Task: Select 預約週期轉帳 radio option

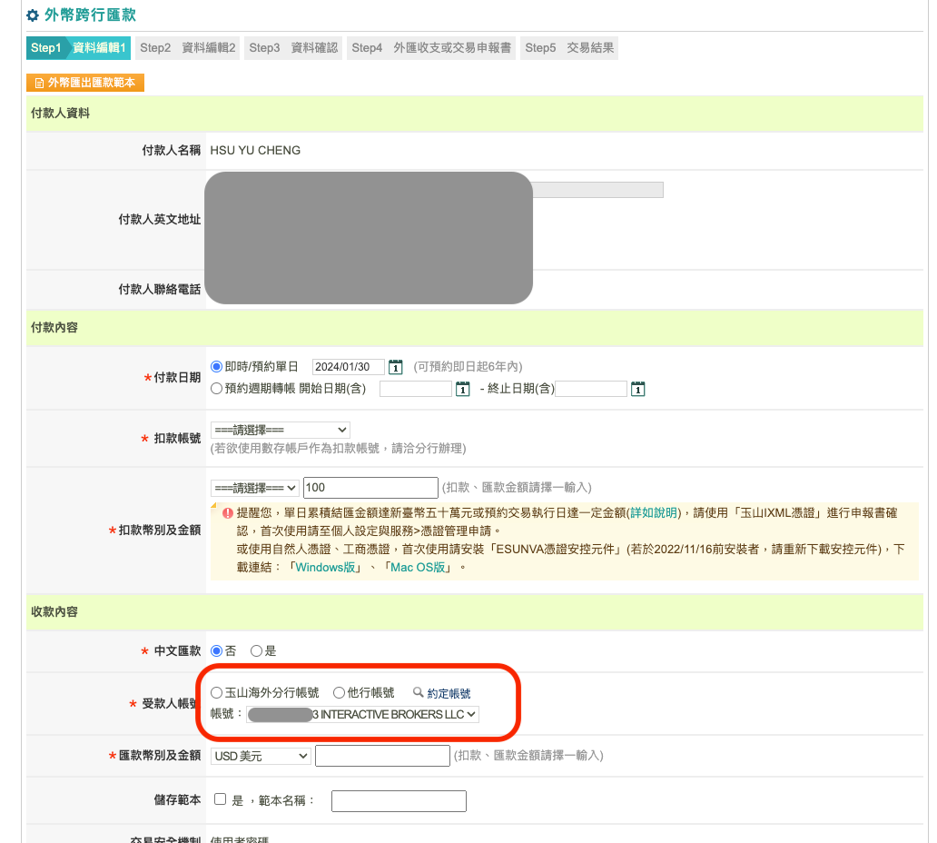Action: [x=216, y=389]
